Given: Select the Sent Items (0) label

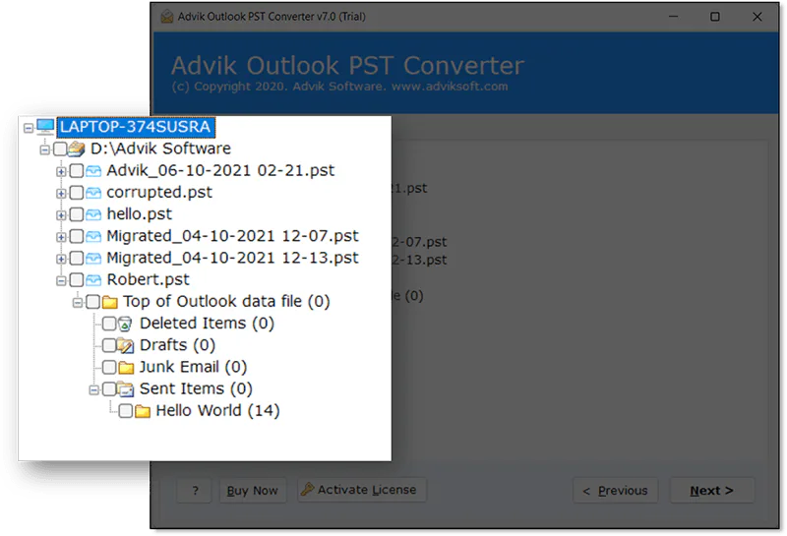Looking at the screenshot, I should coord(196,388).
